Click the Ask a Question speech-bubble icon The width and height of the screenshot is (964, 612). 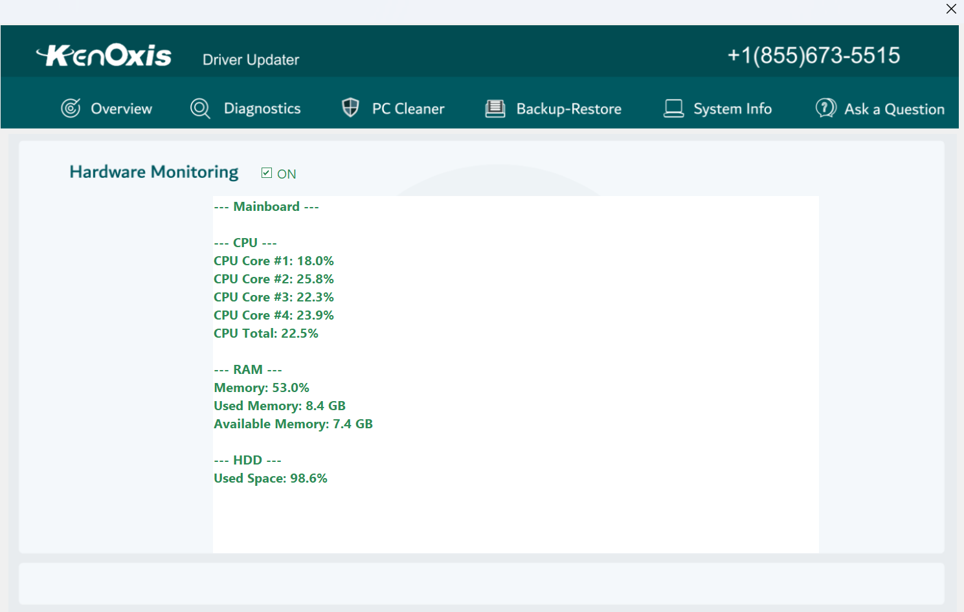tap(825, 108)
